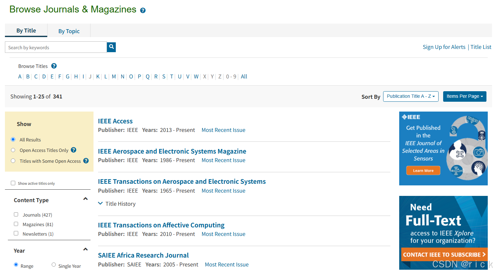Open the IEEE Access journal title
The image size is (494, 273).
115,121
